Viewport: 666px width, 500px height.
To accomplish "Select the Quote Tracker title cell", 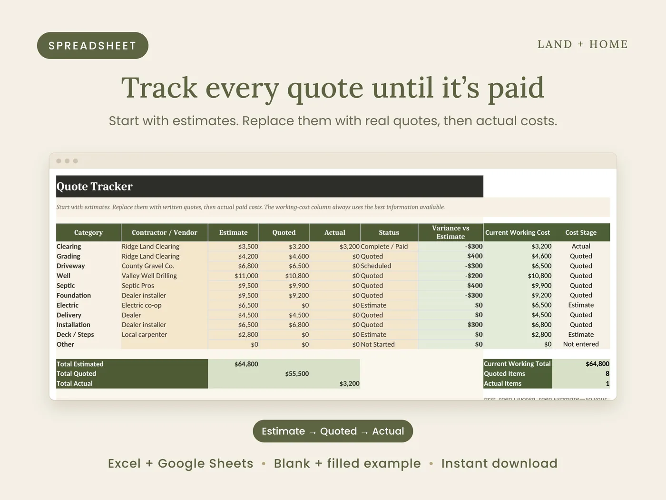I will point(270,186).
